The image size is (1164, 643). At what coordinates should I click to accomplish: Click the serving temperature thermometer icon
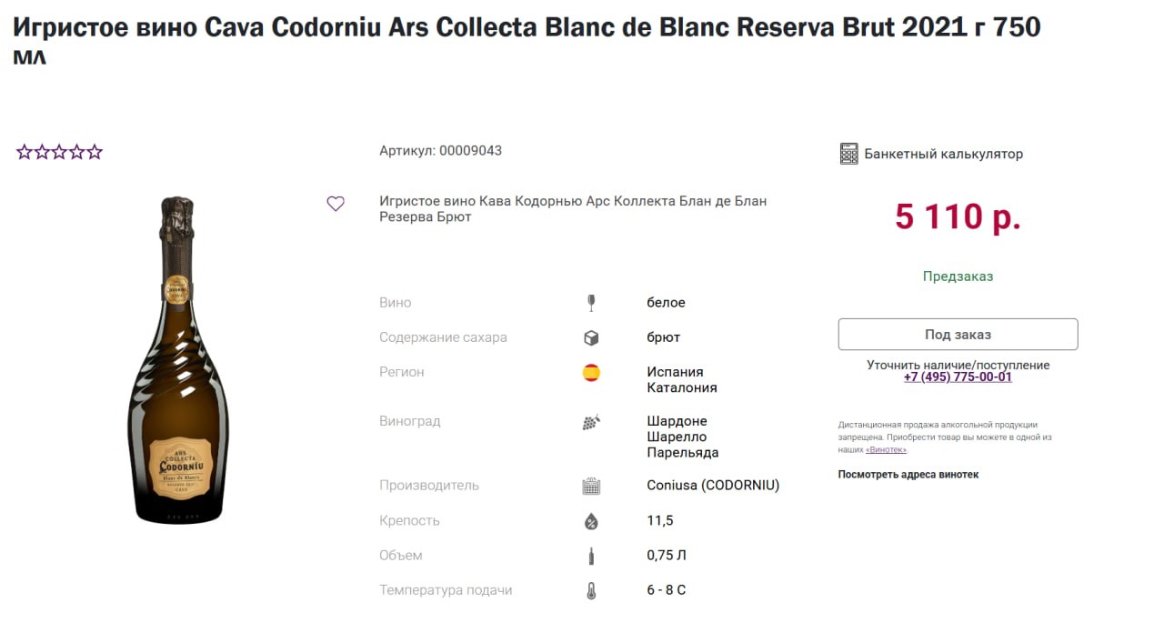[591, 591]
